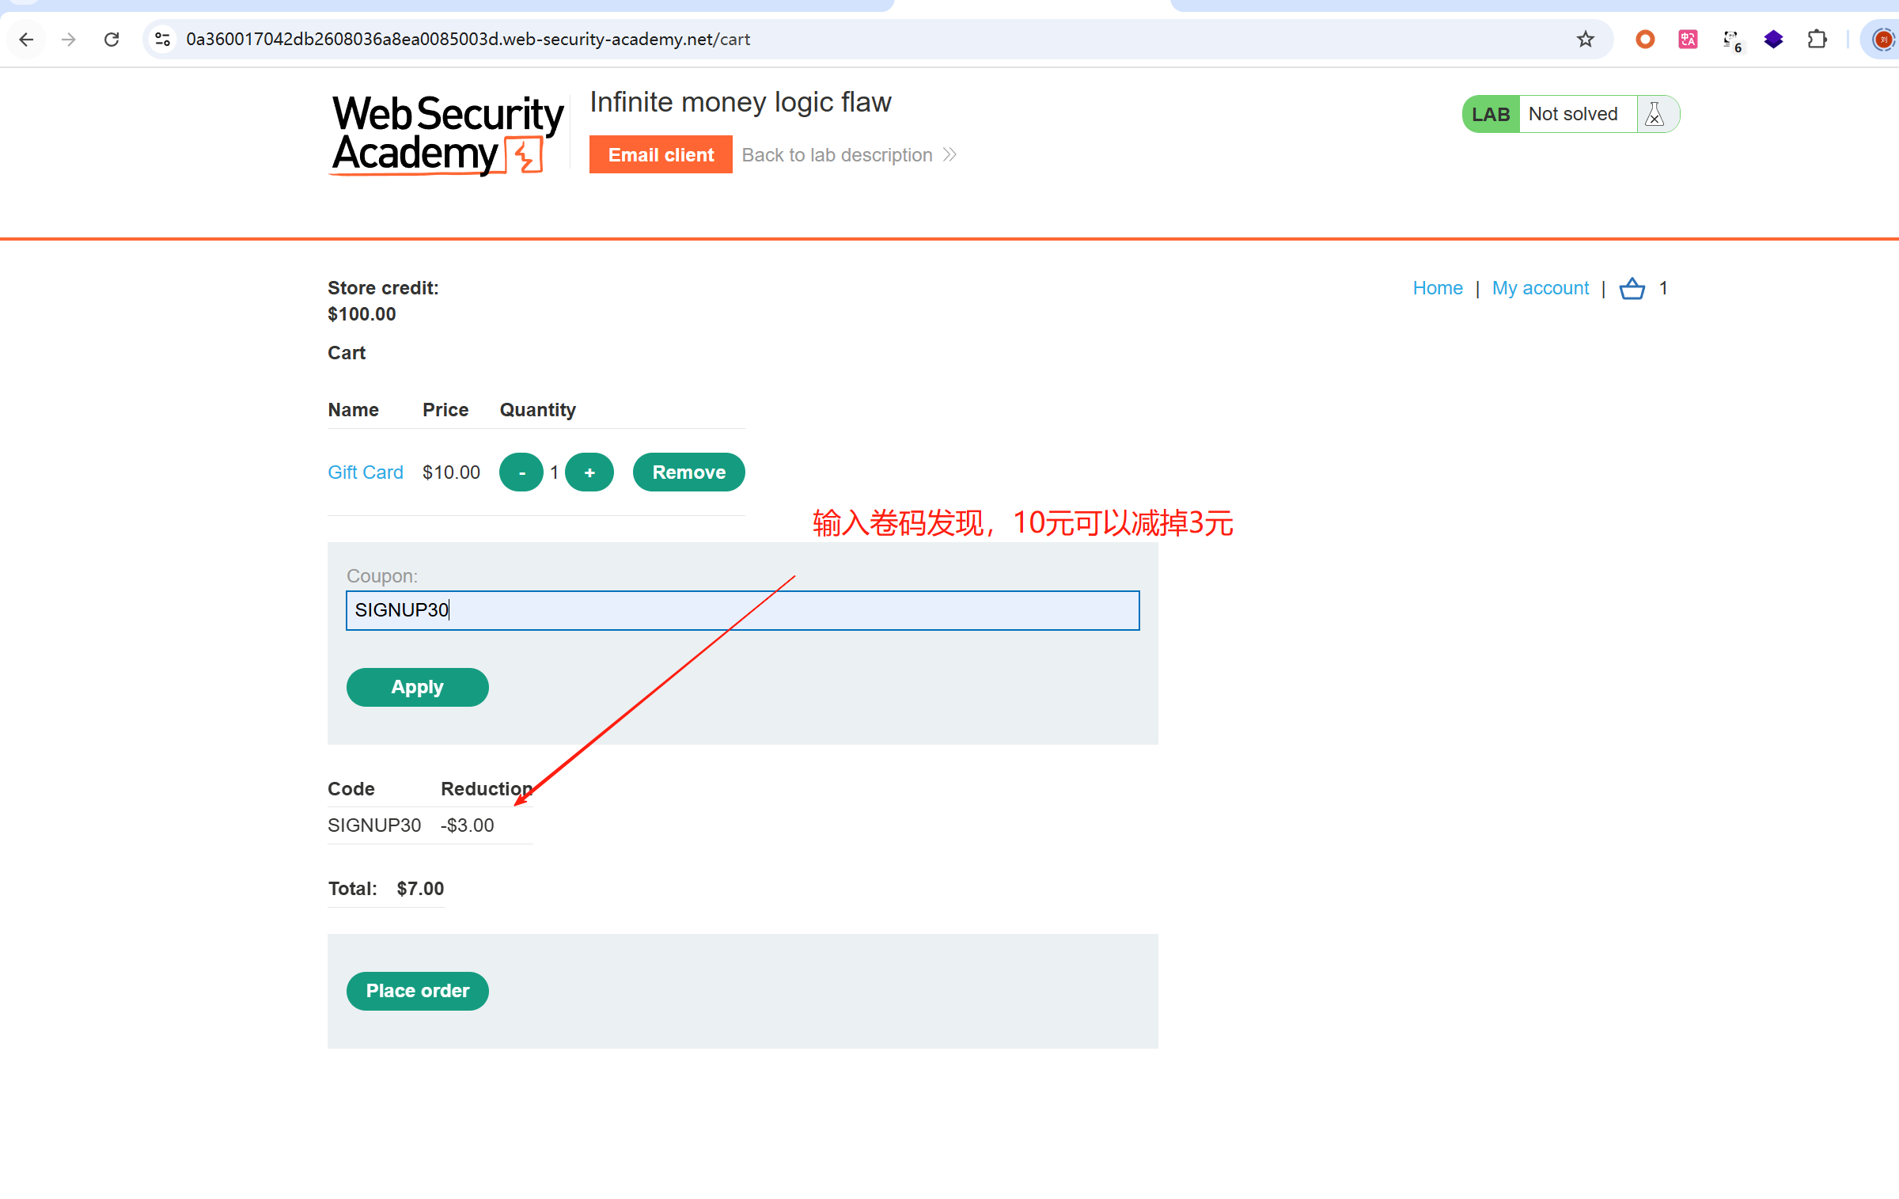Click the browser back arrow
Viewport: 1899px width, 1199px height.
[26, 40]
